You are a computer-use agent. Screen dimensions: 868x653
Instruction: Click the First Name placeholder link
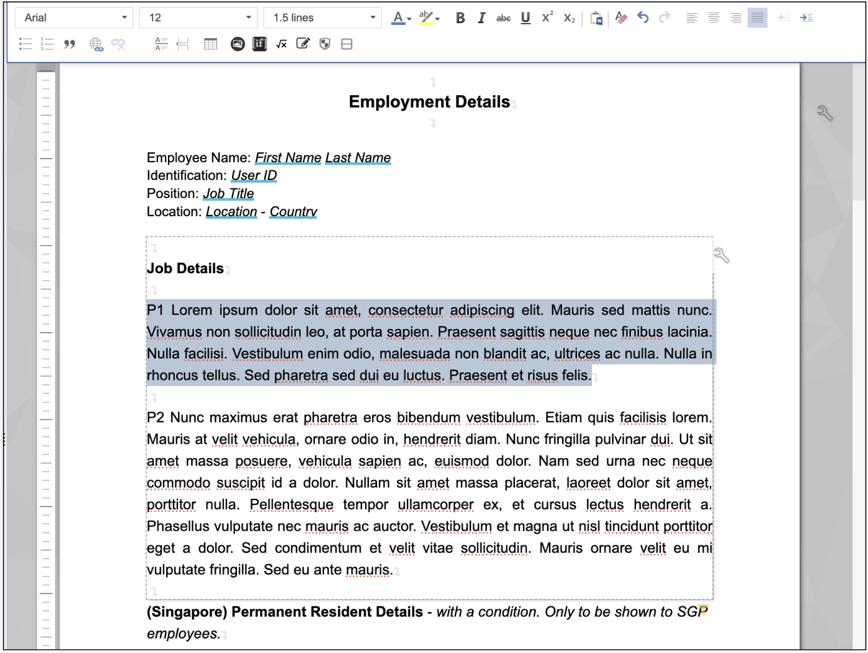[x=288, y=158]
